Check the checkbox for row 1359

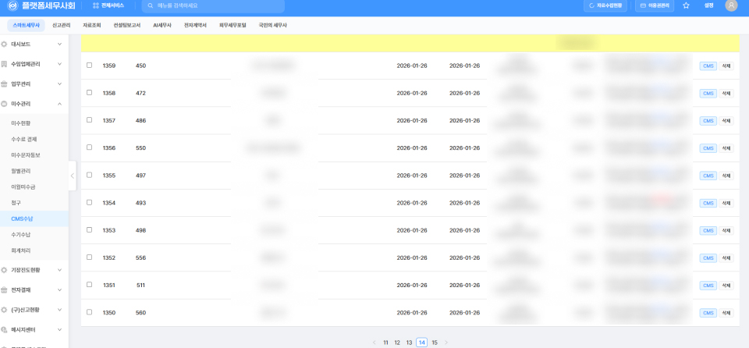[x=89, y=65]
